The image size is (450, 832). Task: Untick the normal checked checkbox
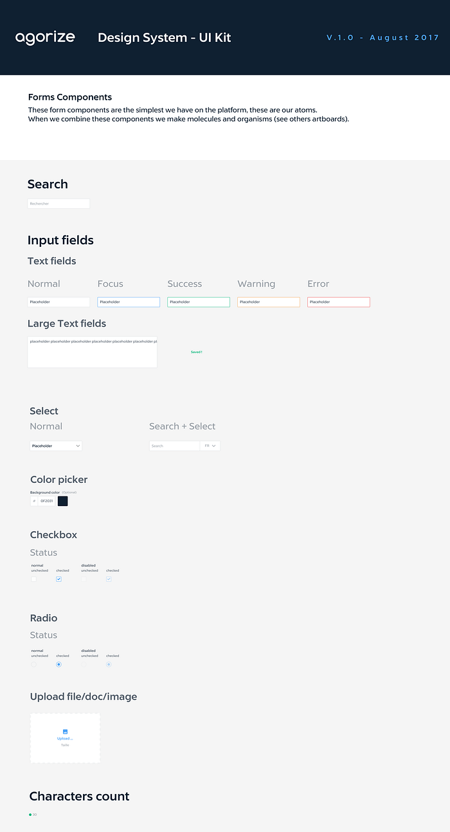tap(59, 579)
